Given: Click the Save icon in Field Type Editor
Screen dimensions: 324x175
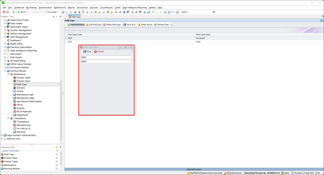Looking at the screenshot, I should pos(85,52).
